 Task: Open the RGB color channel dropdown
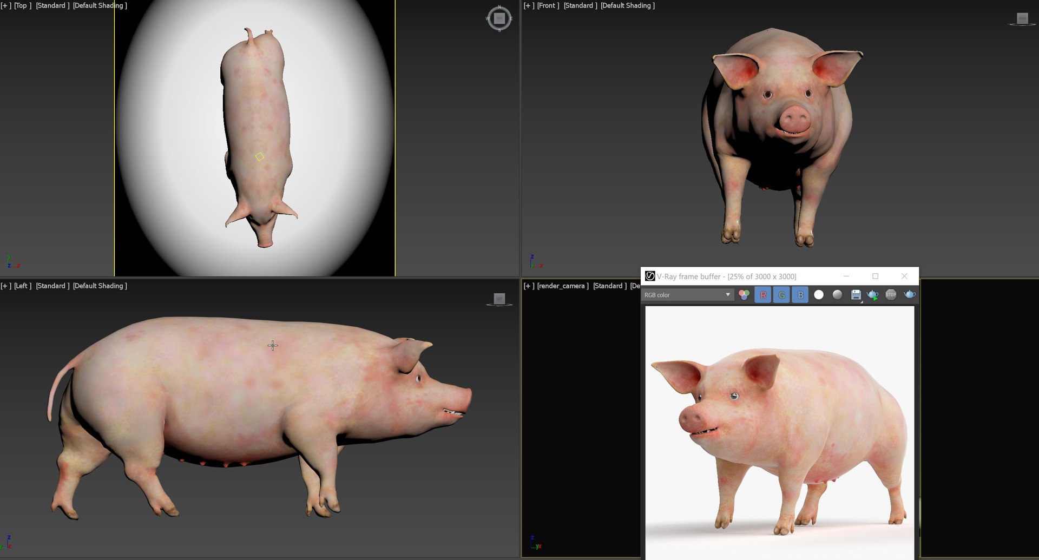coord(687,295)
